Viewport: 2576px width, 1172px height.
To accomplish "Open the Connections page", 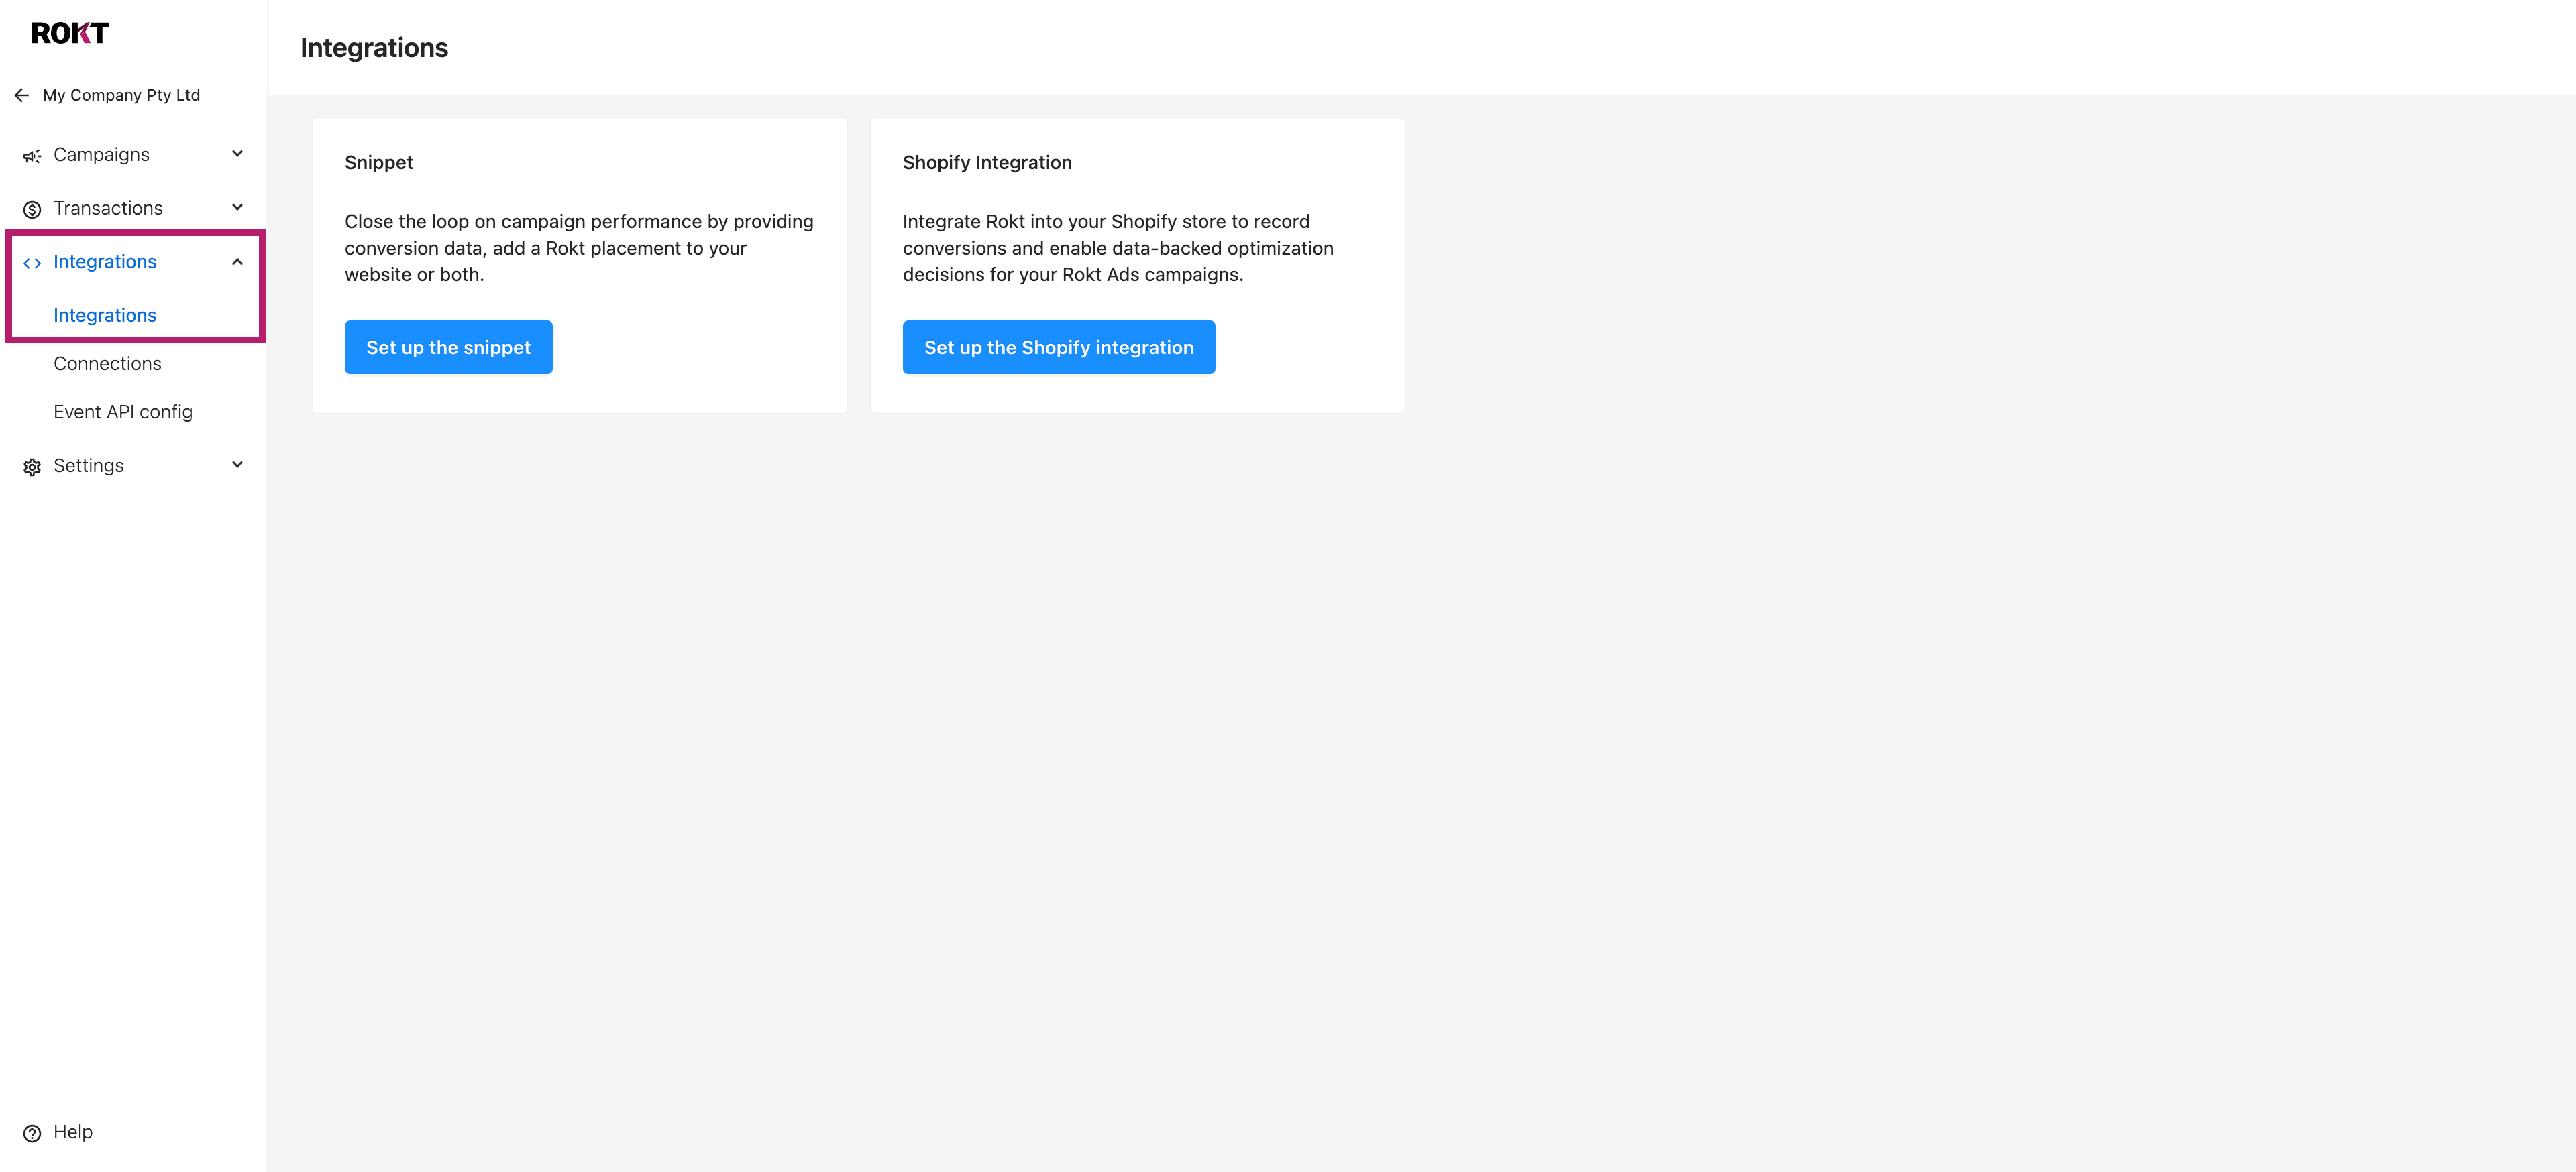I will (x=107, y=363).
